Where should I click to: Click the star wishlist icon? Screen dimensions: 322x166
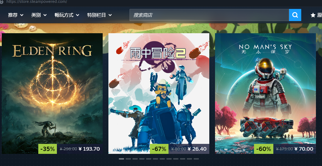313,15
